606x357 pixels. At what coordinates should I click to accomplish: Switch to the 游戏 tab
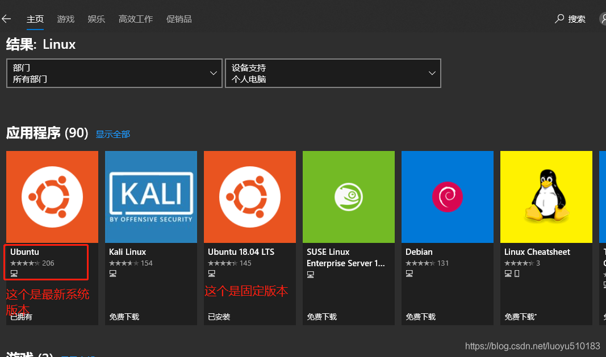(65, 19)
